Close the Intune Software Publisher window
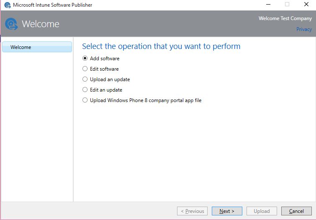 point(306,5)
